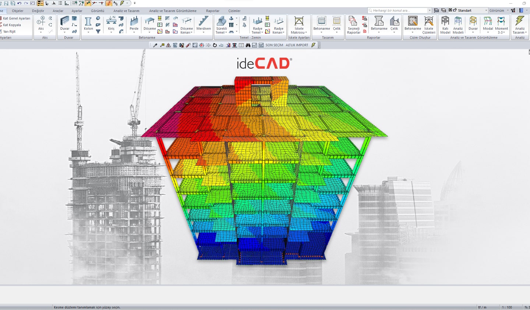Open Betonarme reports in Raporlar group
This screenshot has height=310, width=530.
(379, 25)
